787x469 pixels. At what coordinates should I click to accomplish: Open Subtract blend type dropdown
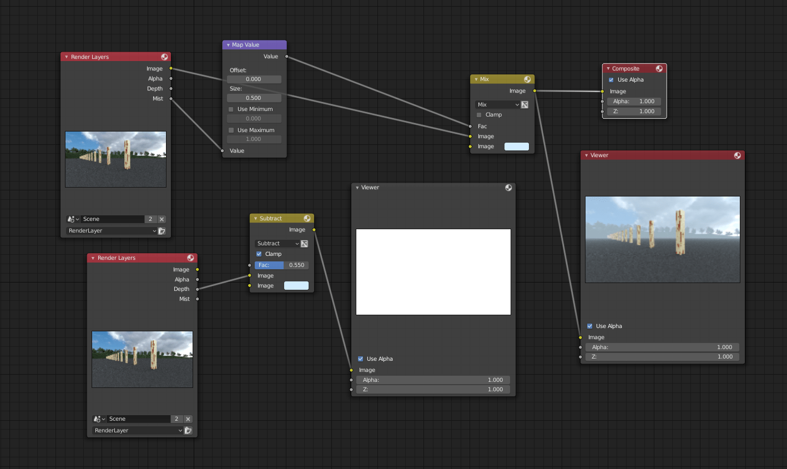coord(278,244)
